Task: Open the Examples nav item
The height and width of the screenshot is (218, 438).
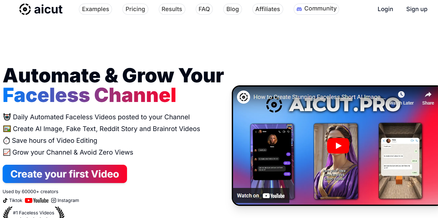Action: coord(95,9)
